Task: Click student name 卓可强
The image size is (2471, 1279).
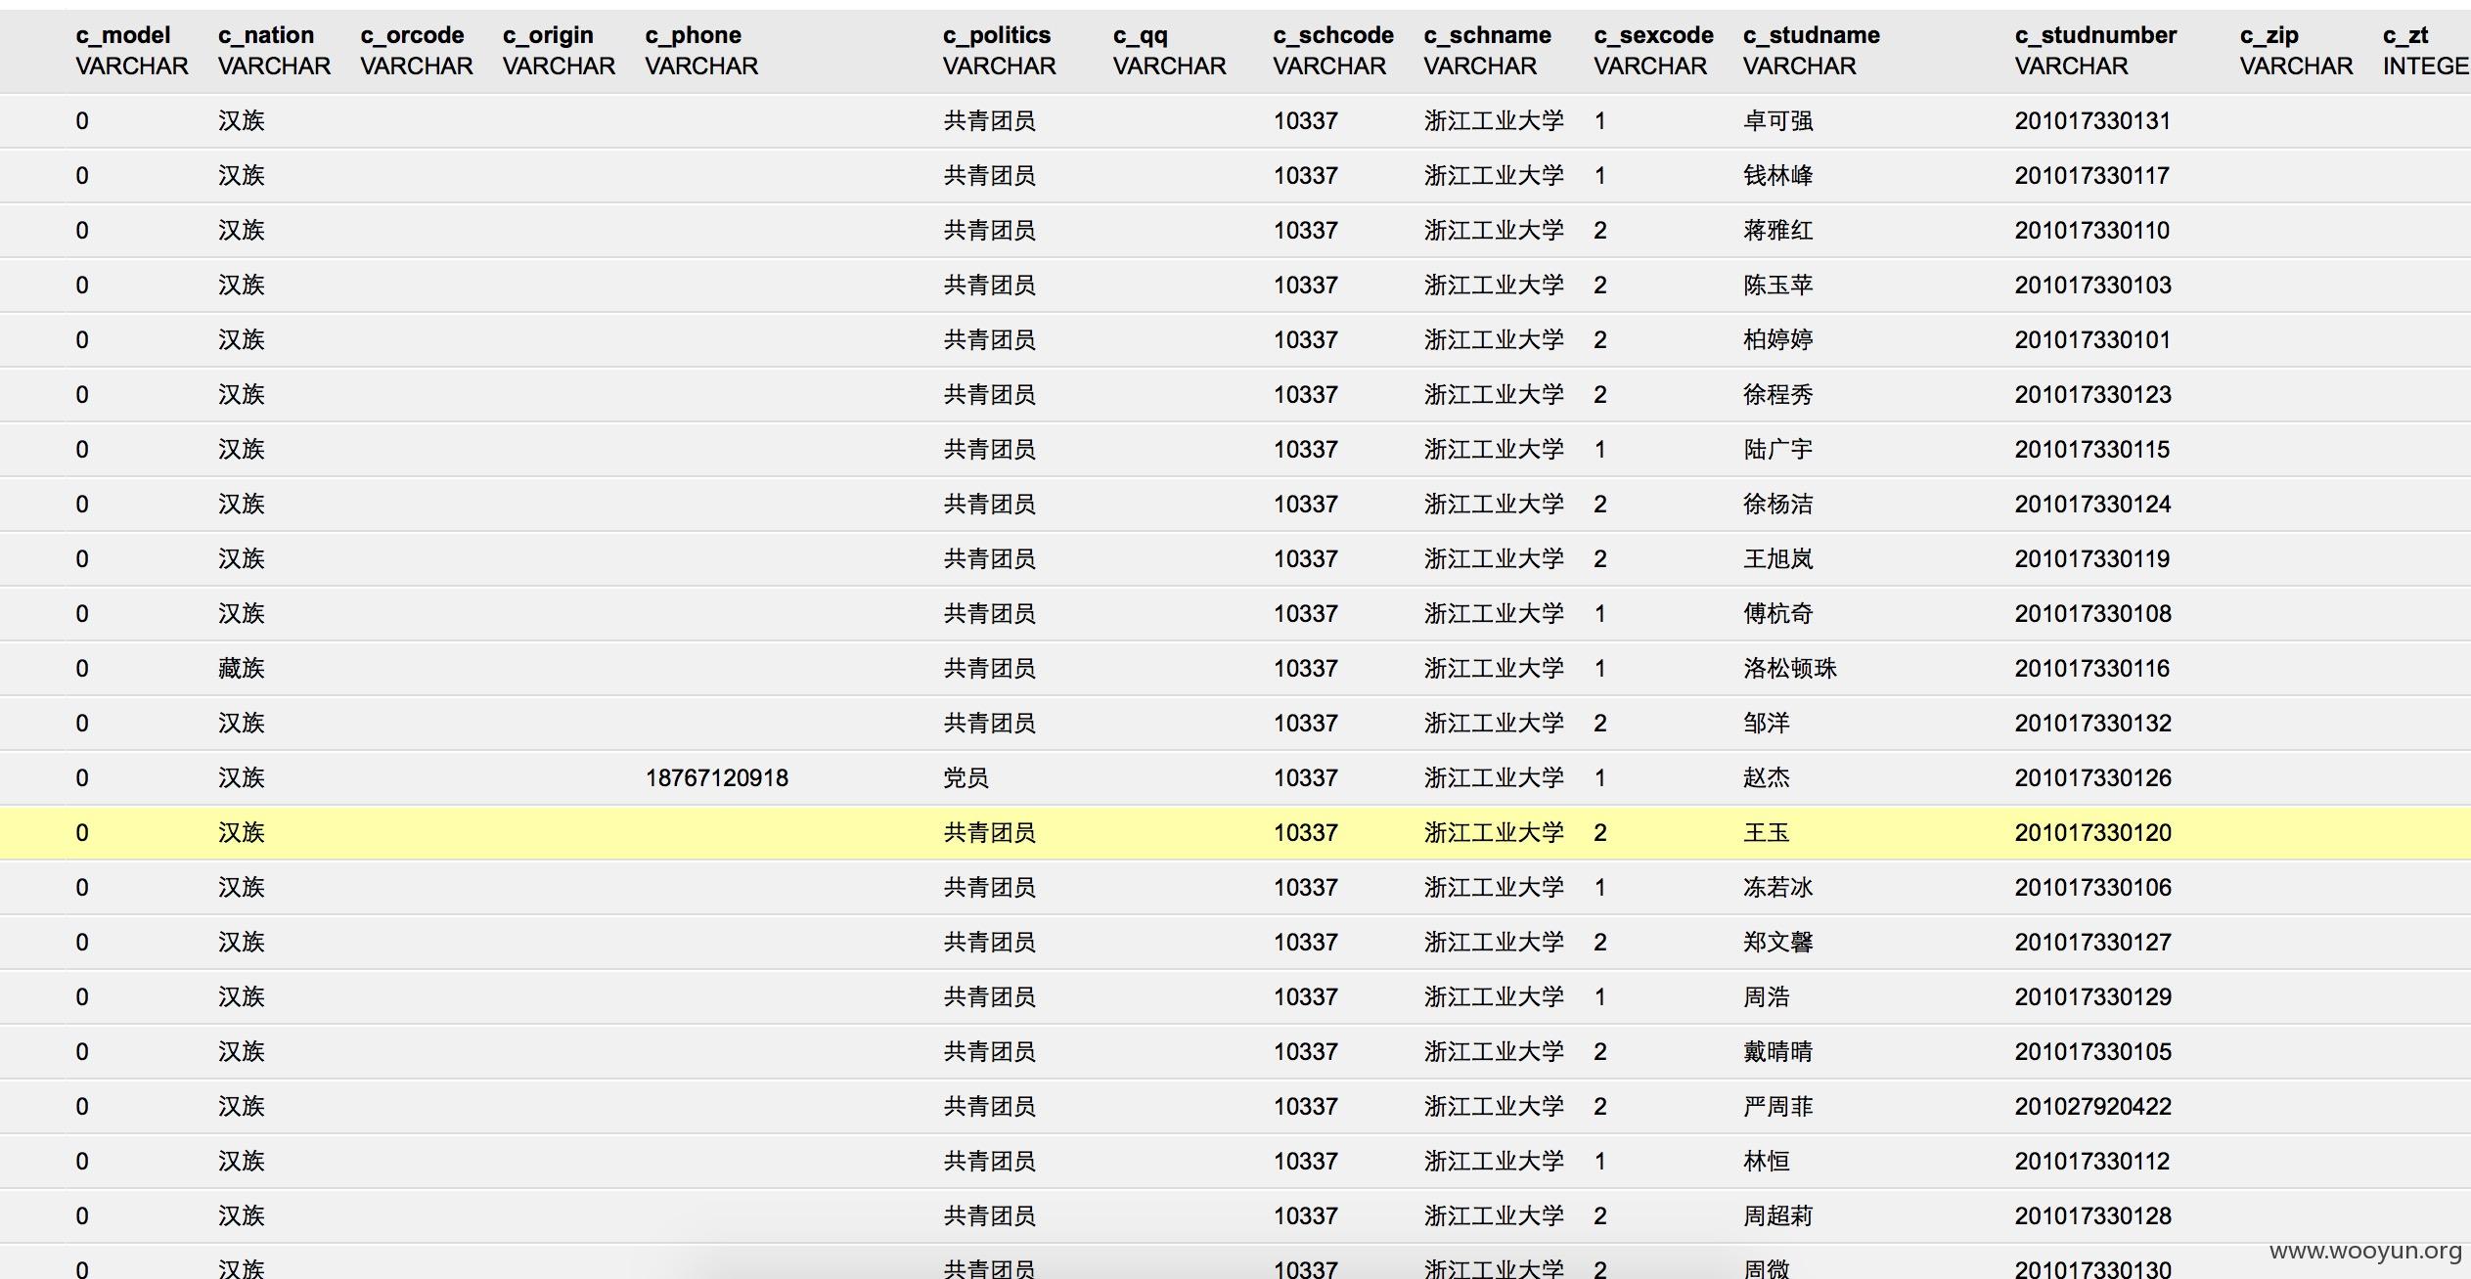Action: (x=1777, y=121)
